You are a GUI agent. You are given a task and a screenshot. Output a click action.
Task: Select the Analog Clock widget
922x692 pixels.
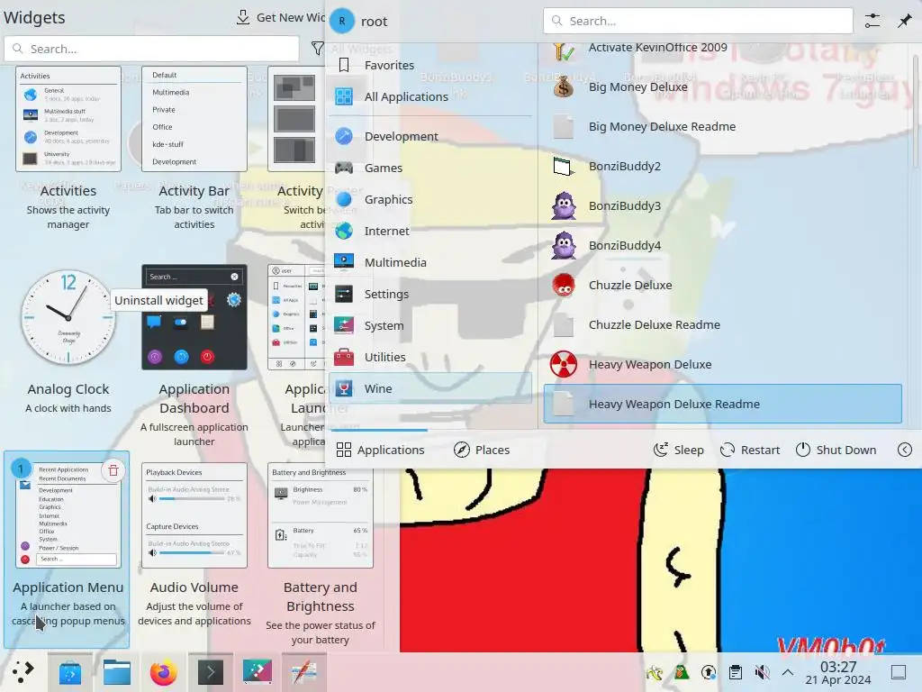click(x=68, y=340)
